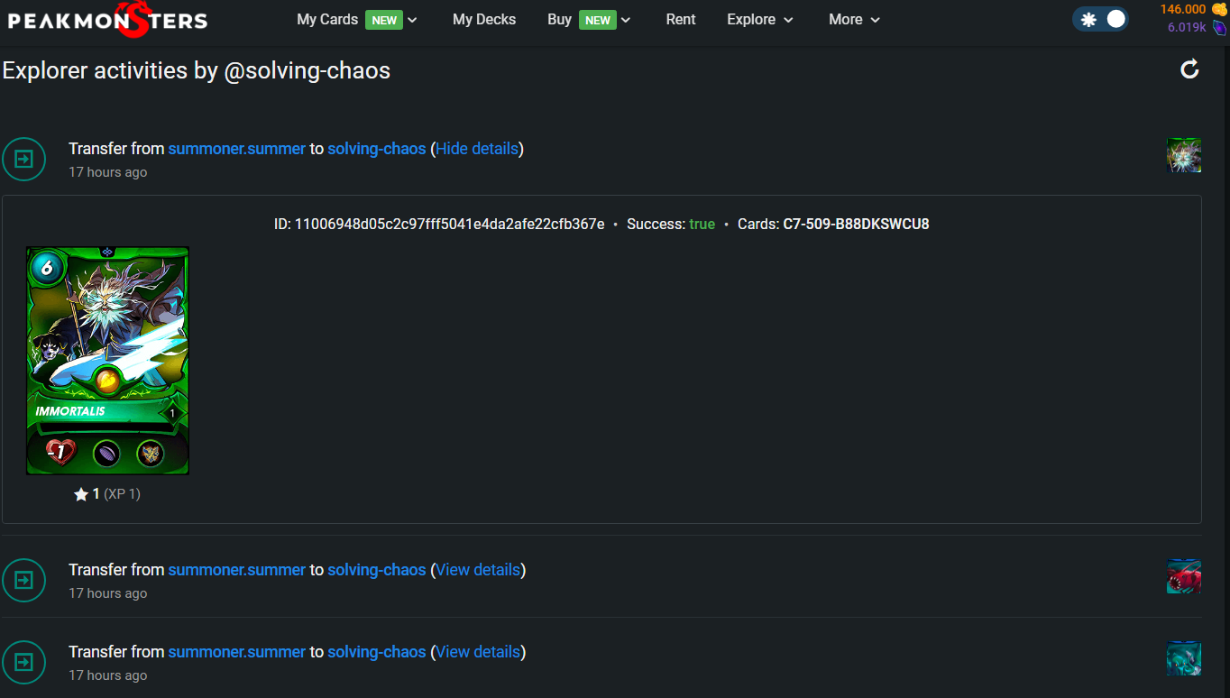Expand the Explore menu
Viewport: 1230px width, 698px height.
coord(760,20)
